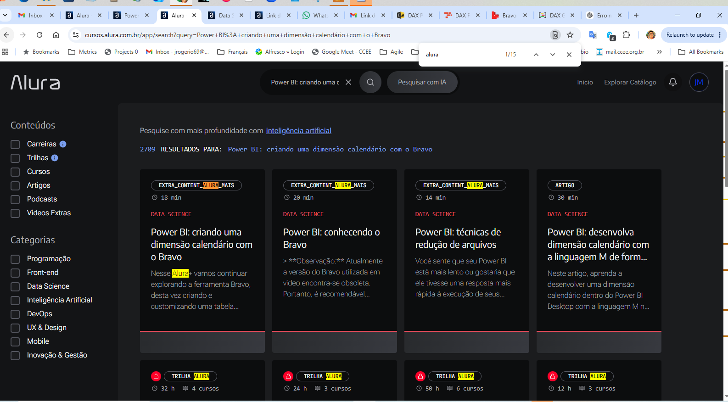Click the Trilhas info icon

(x=55, y=158)
